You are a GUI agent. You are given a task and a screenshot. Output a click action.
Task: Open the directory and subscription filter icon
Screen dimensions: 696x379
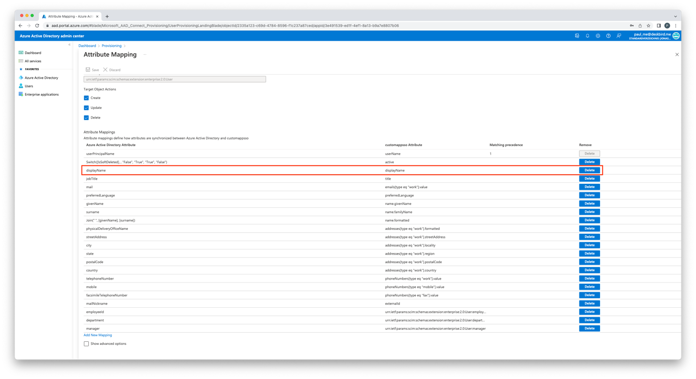pos(577,36)
